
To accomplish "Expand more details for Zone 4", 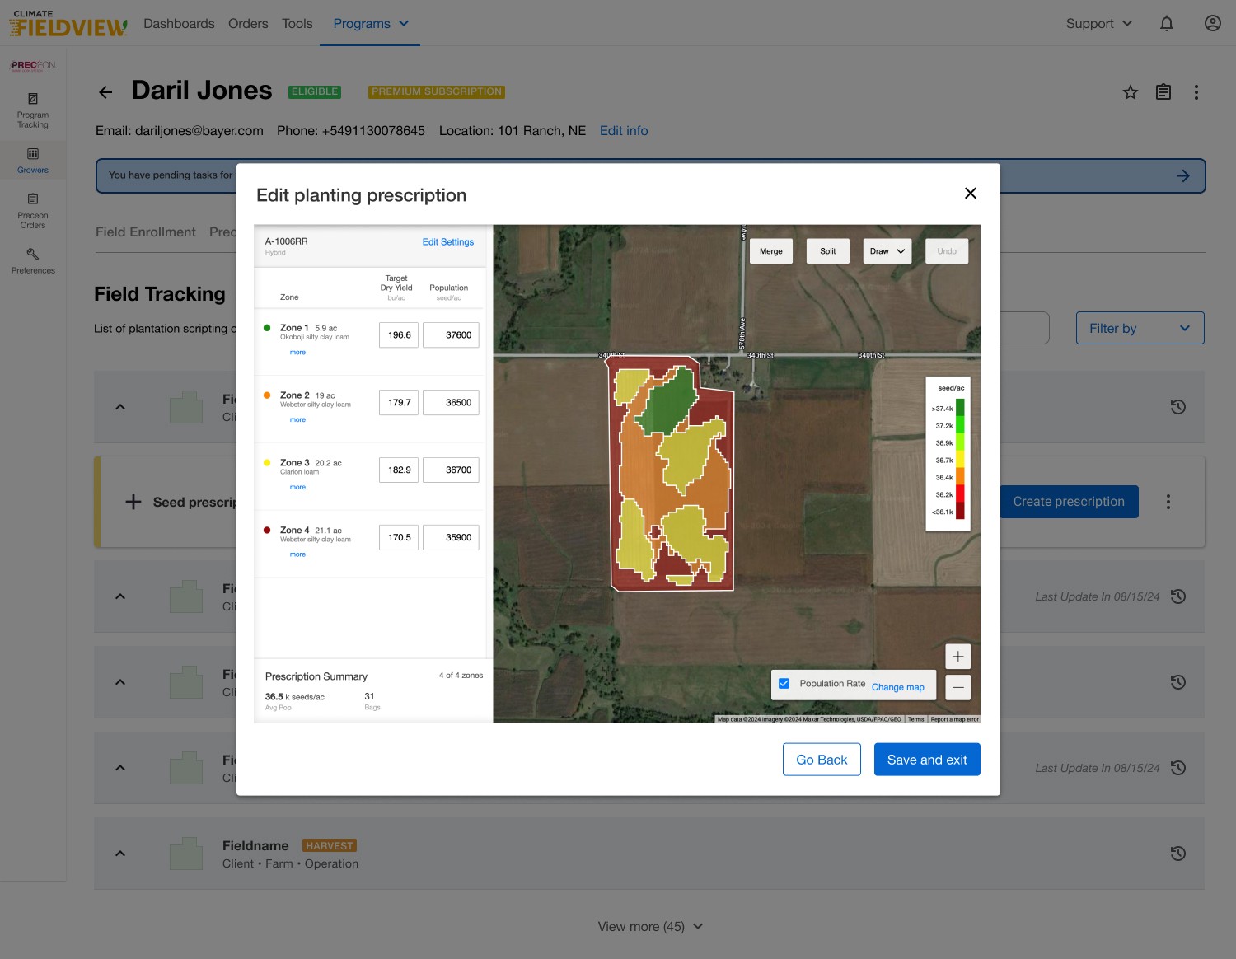I will 297,554.
